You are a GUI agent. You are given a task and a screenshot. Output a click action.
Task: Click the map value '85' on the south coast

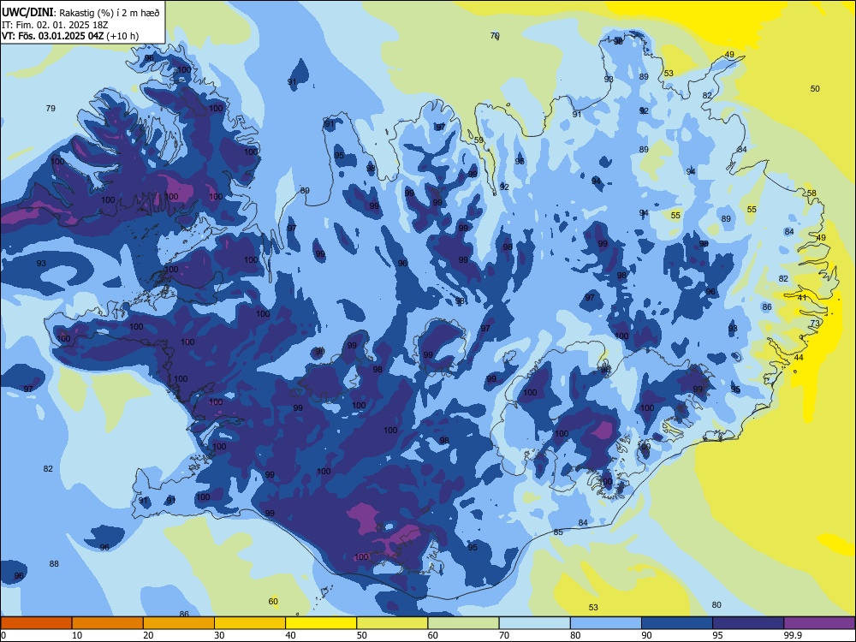click(558, 532)
